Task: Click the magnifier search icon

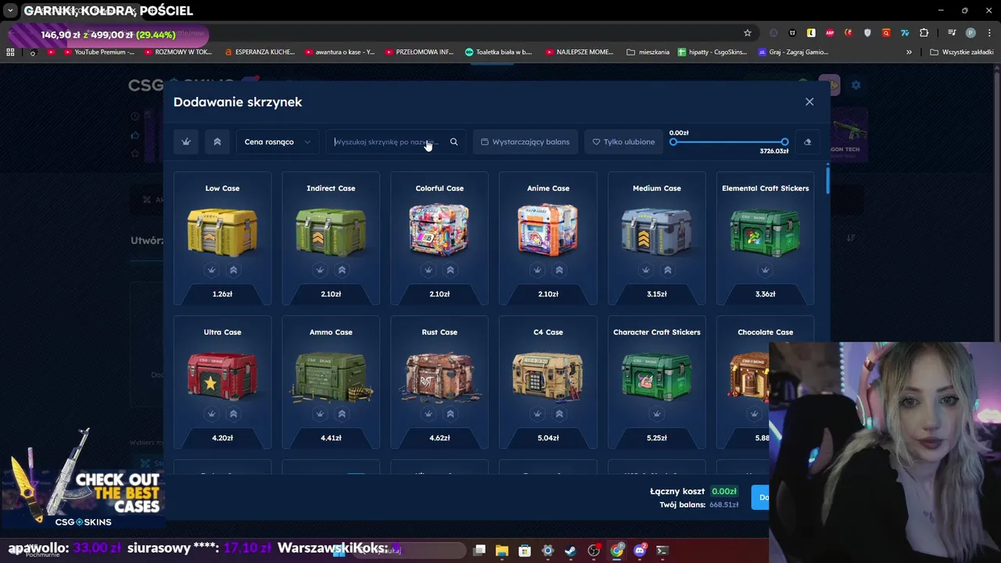Action: [x=454, y=142]
